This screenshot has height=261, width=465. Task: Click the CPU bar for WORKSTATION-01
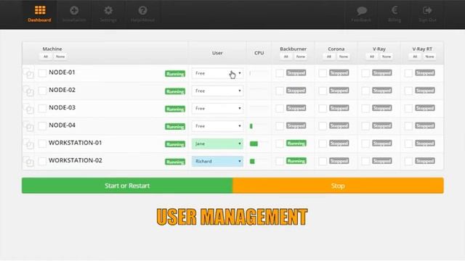[x=259, y=144]
